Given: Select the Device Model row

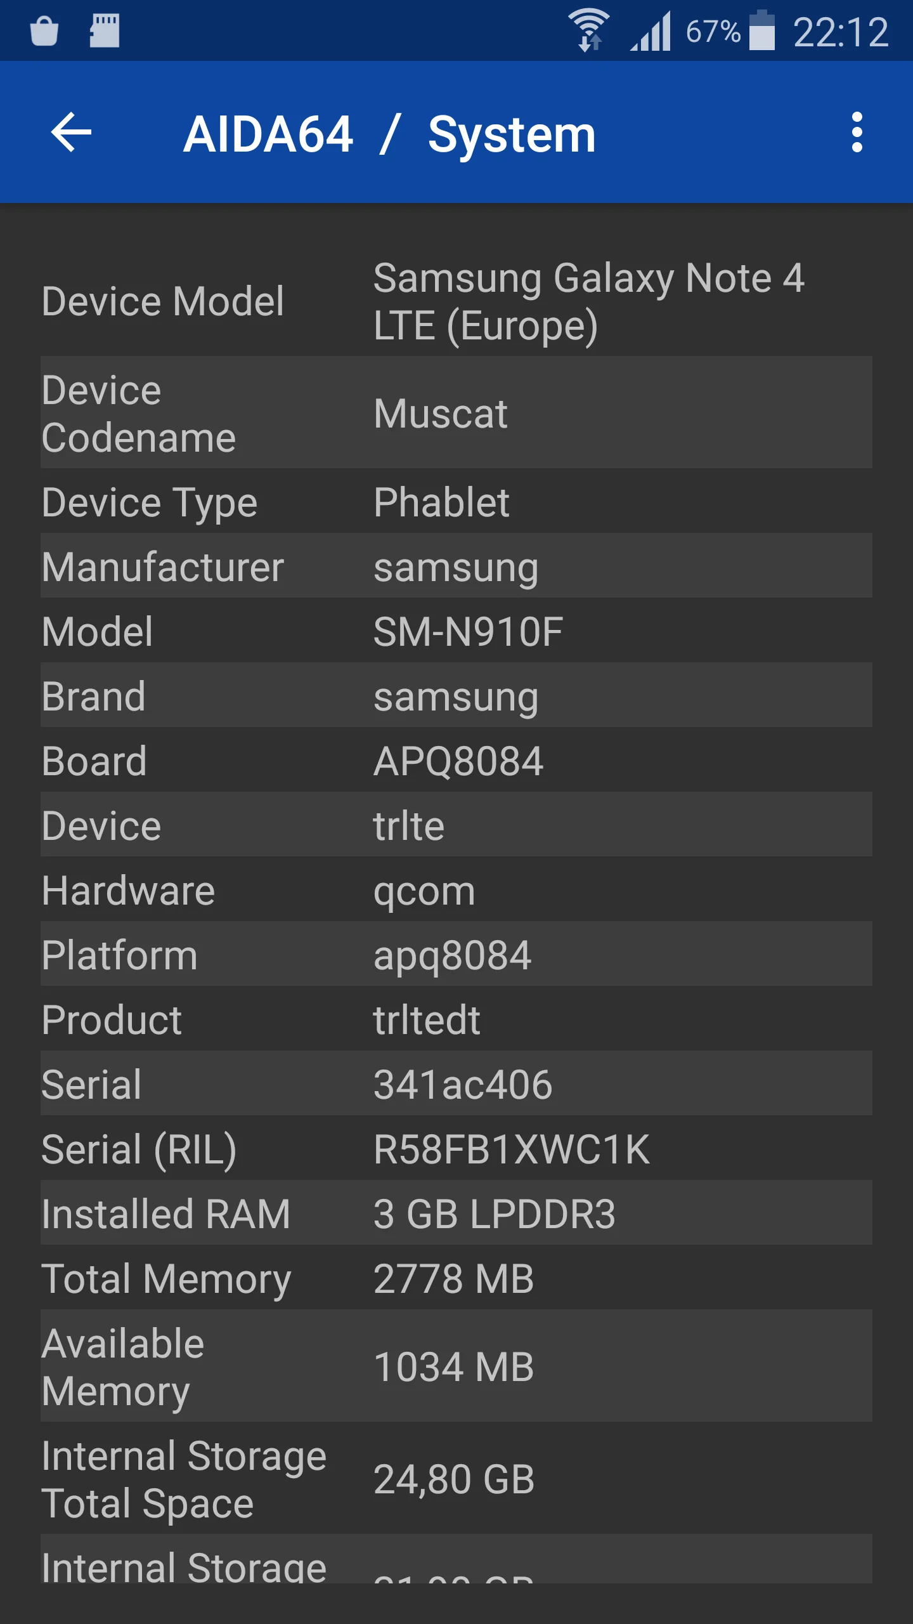Looking at the screenshot, I should tap(456, 301).
